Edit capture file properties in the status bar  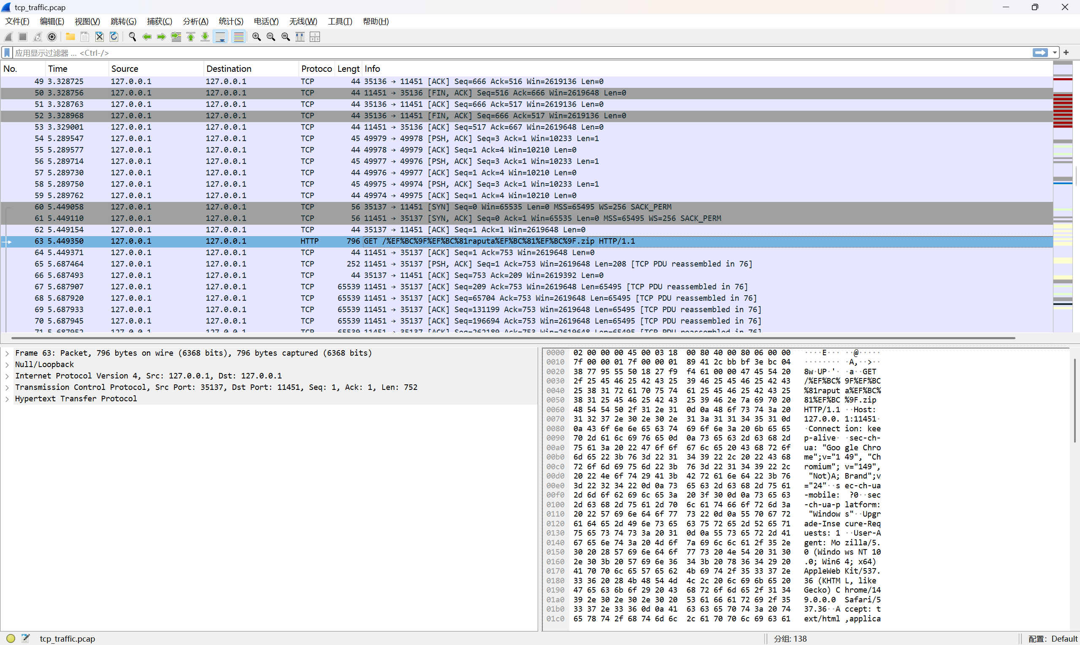(x=26, y=639)
